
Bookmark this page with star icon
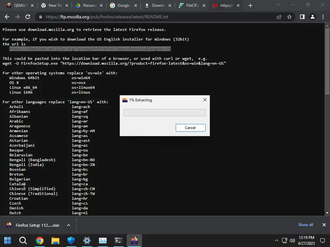pyautogui.click(x=289, y=17)
